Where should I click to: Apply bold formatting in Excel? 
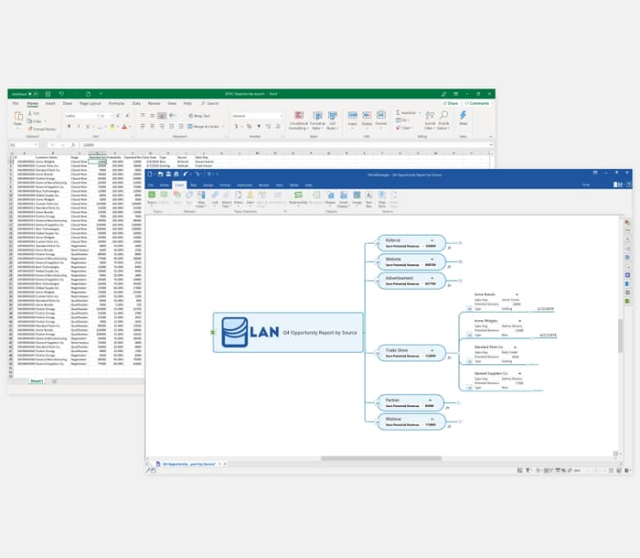click(x=69, y=126)
